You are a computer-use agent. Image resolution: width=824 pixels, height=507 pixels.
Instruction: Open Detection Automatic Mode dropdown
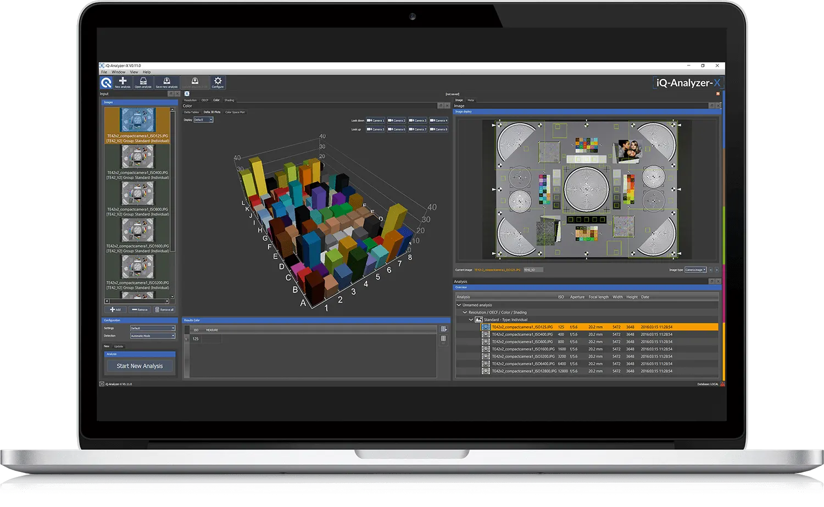click(153, 336)
